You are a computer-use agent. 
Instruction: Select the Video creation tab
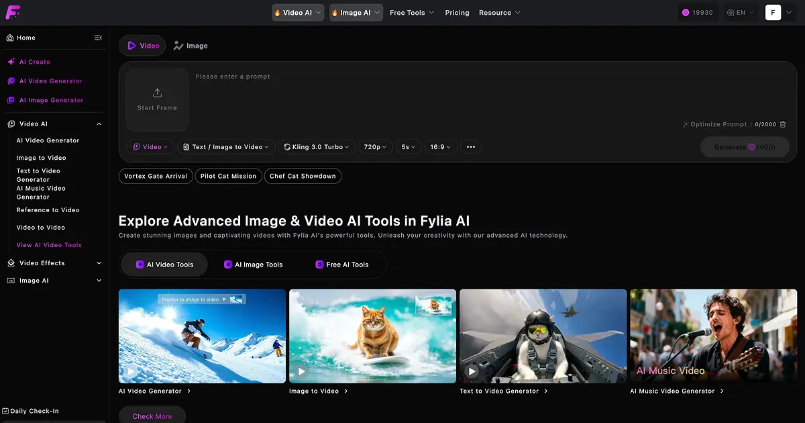[143, 46]
